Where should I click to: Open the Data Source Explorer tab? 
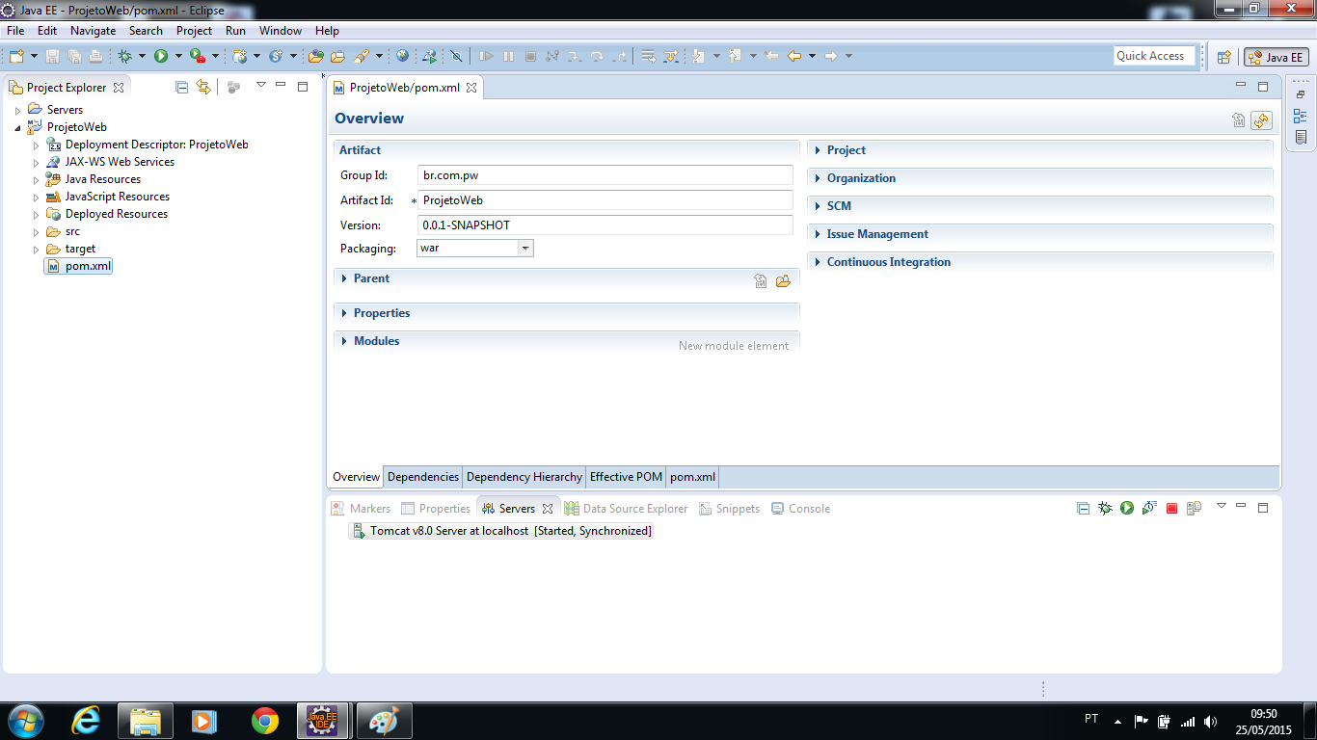(x=627, y=509)
